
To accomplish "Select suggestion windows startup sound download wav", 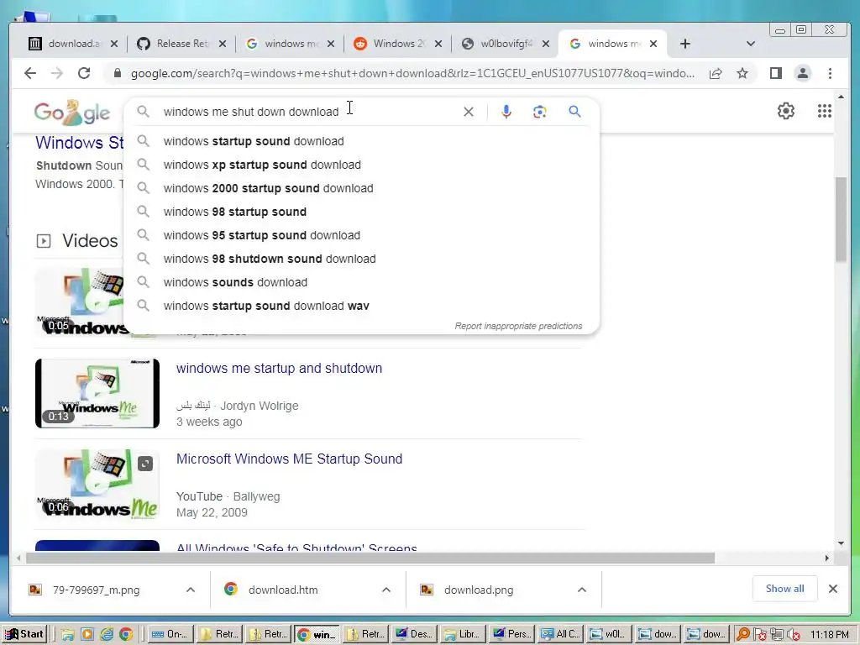I will coord(361,306).
